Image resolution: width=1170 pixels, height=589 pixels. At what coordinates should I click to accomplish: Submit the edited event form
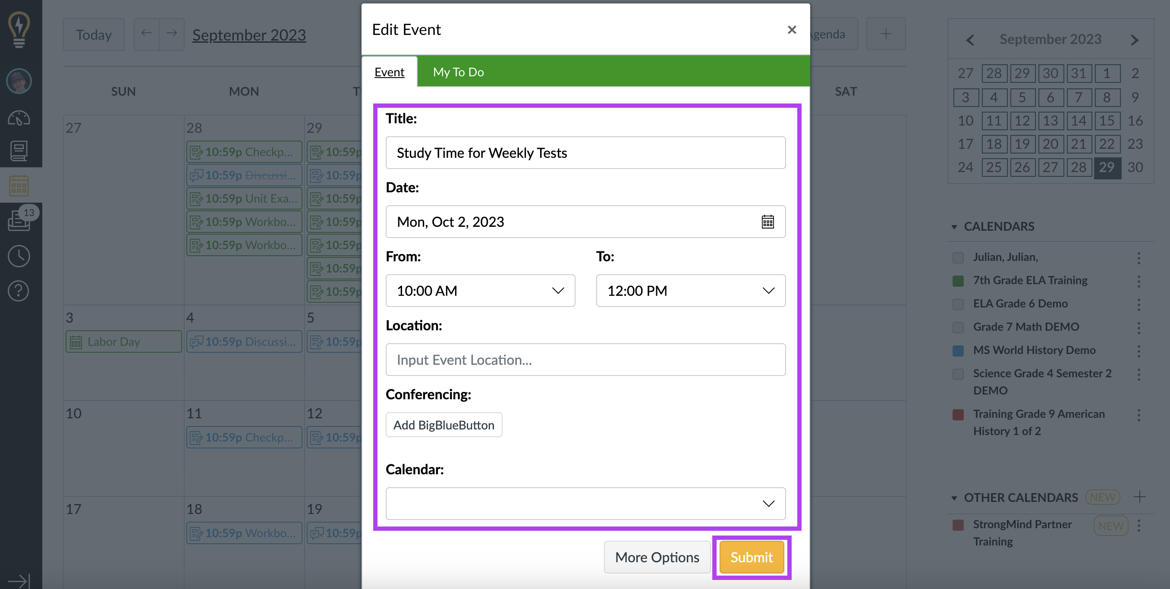[x=752, y=557]
